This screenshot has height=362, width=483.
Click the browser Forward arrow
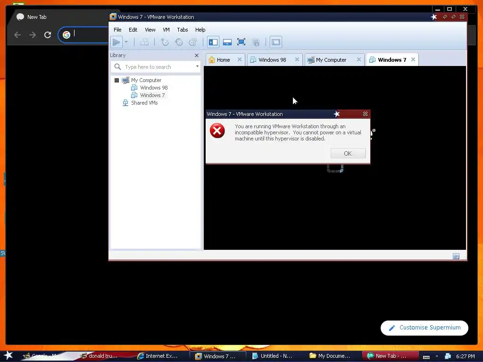(33, 35)
